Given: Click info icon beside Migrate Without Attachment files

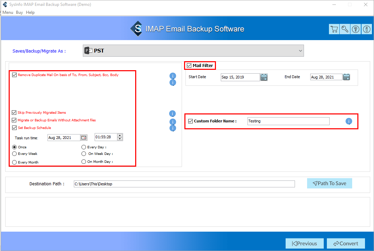Looking at the screenshot, I should pyautogui.click(x=173, y=122).
